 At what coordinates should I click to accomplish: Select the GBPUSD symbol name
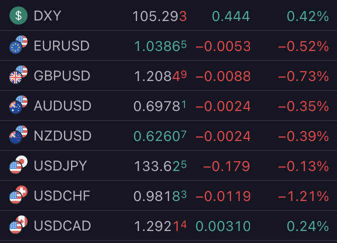62,76
